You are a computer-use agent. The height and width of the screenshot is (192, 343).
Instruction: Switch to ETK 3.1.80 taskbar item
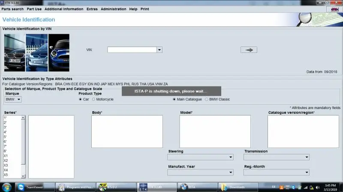click(157, 187)
